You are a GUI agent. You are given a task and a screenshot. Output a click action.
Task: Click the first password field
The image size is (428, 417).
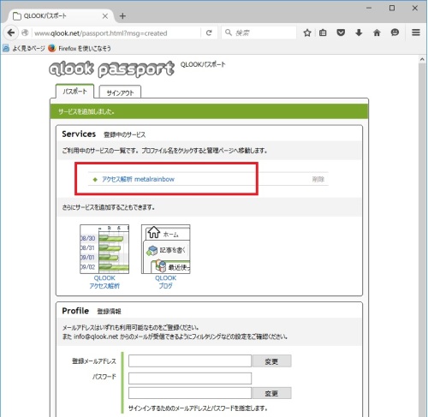click(x=190, y=378)
